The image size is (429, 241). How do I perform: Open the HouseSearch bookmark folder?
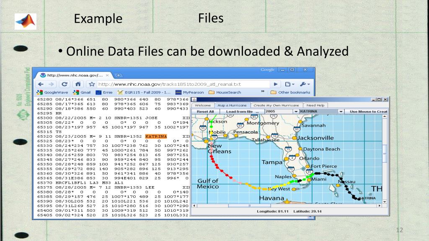[225, 92]
